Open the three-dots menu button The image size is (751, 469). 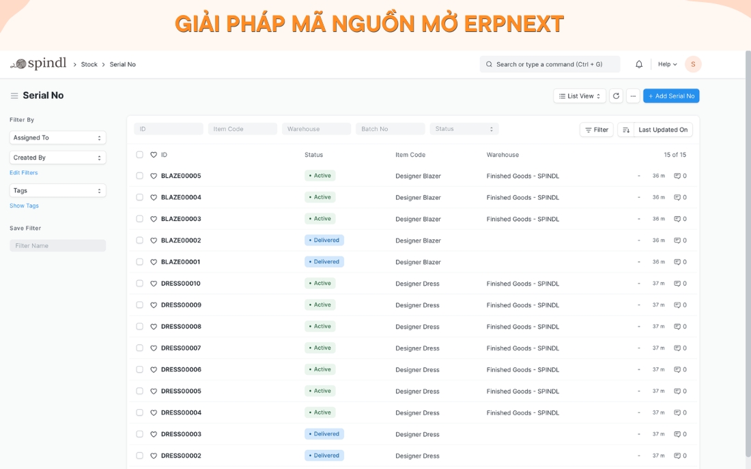(633, 96)
